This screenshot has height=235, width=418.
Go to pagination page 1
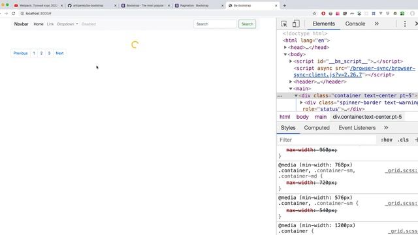(34, 54)
